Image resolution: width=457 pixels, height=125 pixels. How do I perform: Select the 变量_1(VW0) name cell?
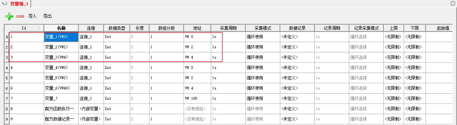pyautogui.click(x=61, y=37)
